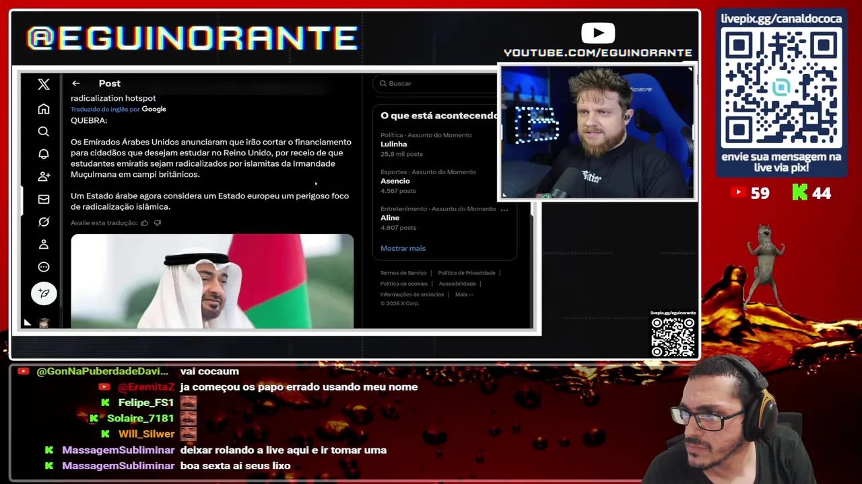Image resolution: width=862 pixels, height=484 pixels.
Task: Click the @EGUINORANTE banner title
Action: pos(192,38)
